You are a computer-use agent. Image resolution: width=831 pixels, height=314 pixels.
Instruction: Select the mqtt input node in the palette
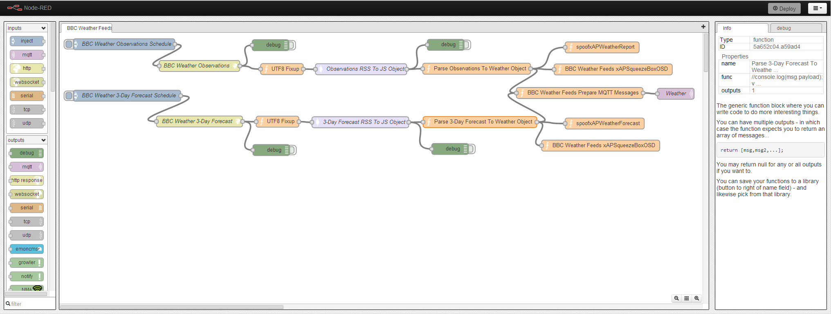click(x=27, y=55)
